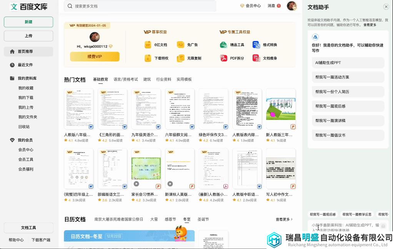The height and width of the screenshot is (249, 393).
Task: Switch to the 行业资料 tab
Action: [x=164, y=80]
